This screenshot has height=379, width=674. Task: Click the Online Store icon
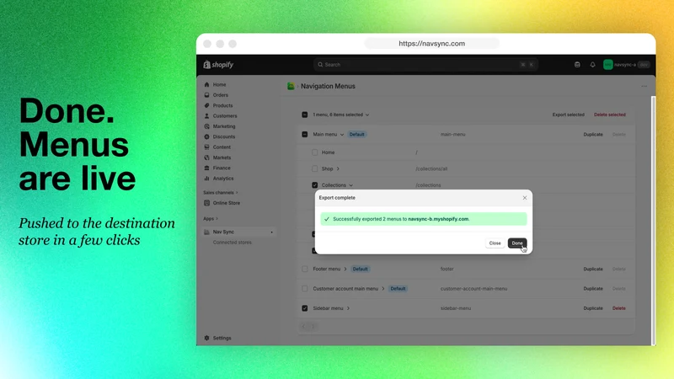pos(206,203)
